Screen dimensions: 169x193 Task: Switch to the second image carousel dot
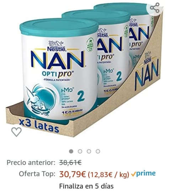[x=80, y=151]
